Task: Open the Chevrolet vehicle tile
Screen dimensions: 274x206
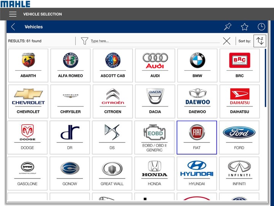Action: (28, 101)
